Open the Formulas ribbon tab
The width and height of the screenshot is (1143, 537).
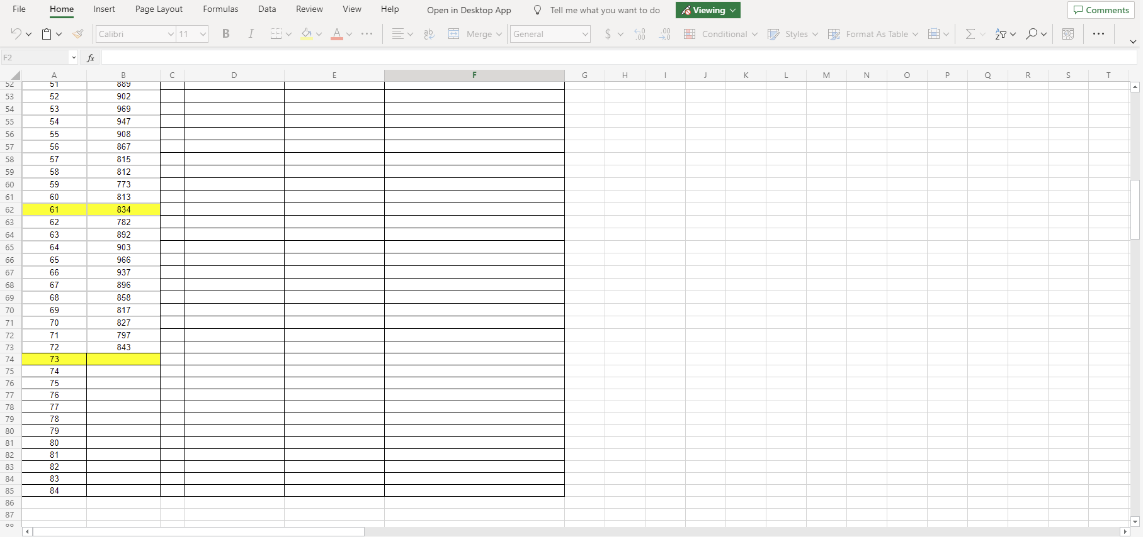(220, 9)
